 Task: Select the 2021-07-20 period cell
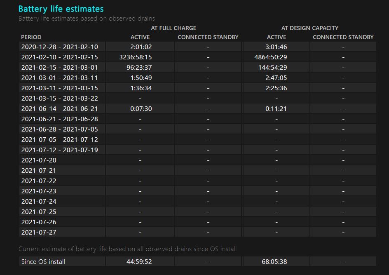39,160
